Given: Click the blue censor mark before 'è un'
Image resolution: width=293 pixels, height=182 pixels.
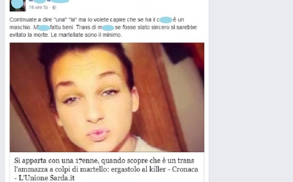Looking at the screenshot, I should pyautogui.click(x=166, y=20).
